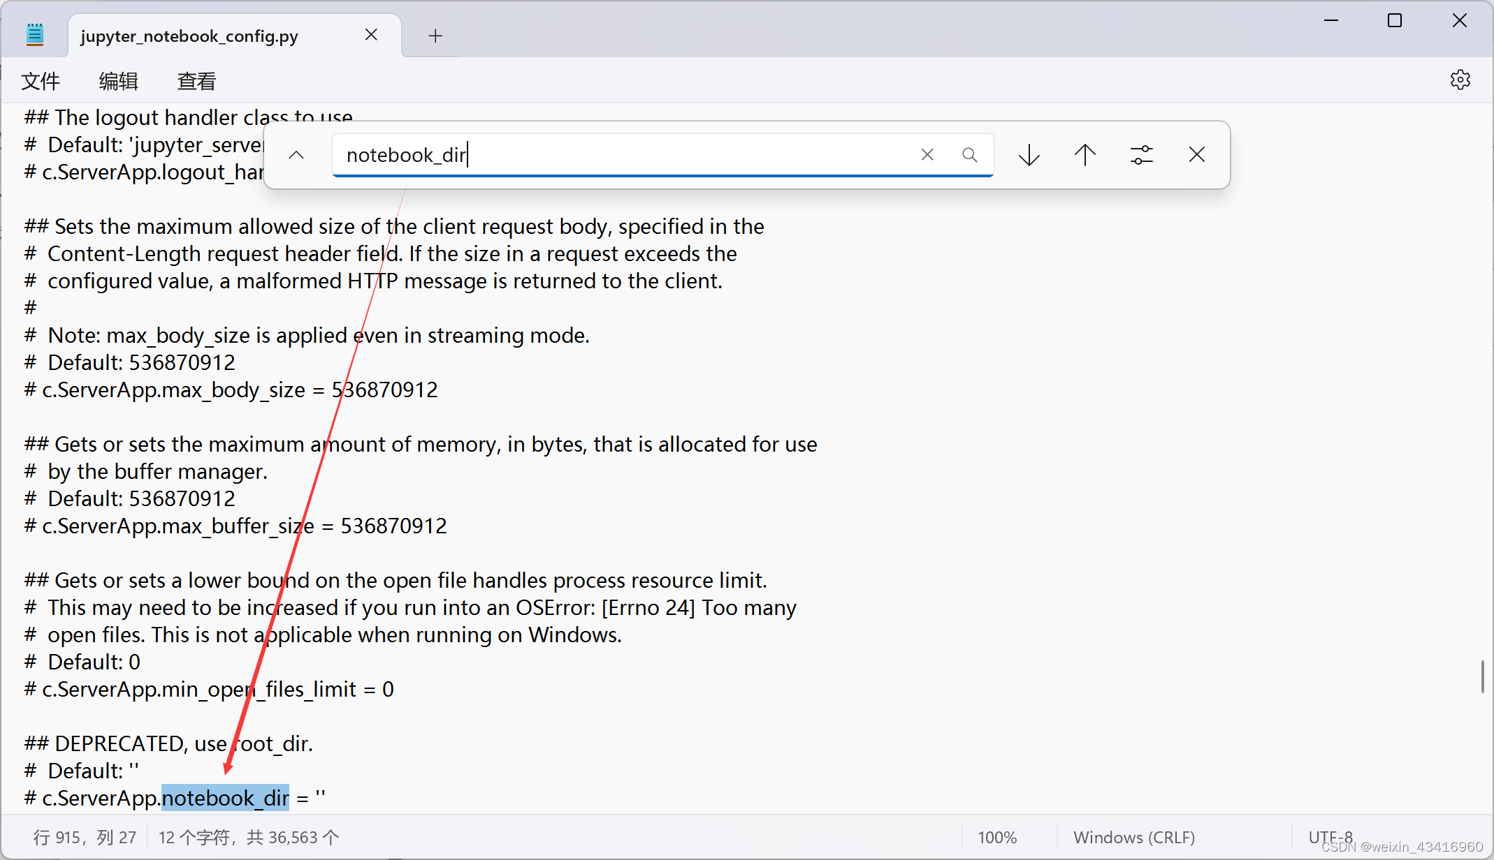Run search with magnifier icon
Viewport: 1494px width, 860px height.
click(x=969, y=155)
